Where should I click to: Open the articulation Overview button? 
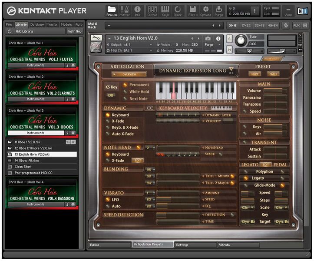point(129,74)
